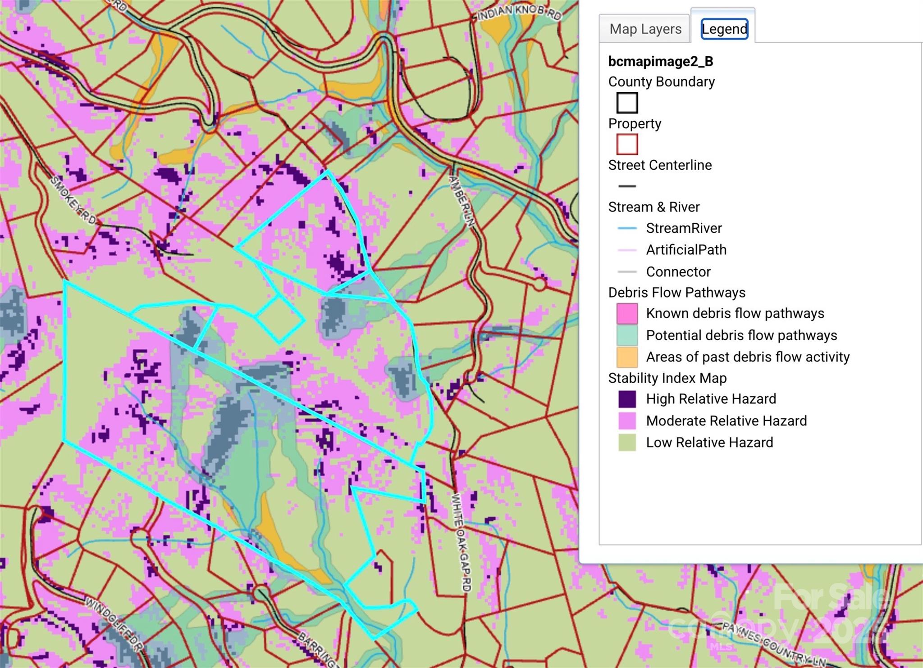This screenshot has height=668, width=923.
Task: Click the Property red outline symbol
Action: tap(627, 144)
